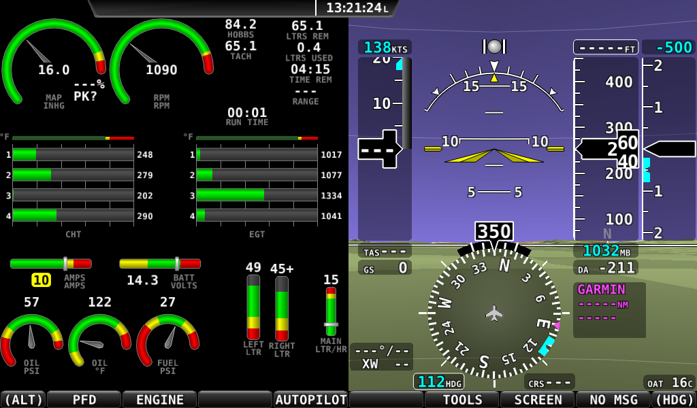
Task: Open the SCREEN layout menu
Action: (538, 399)
